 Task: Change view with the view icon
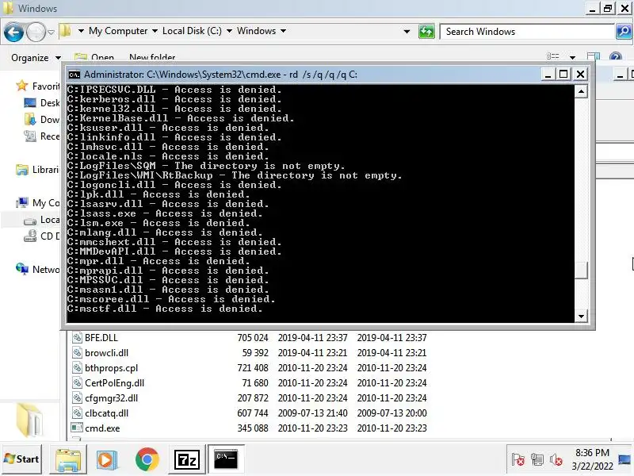(x=552, y=56)
